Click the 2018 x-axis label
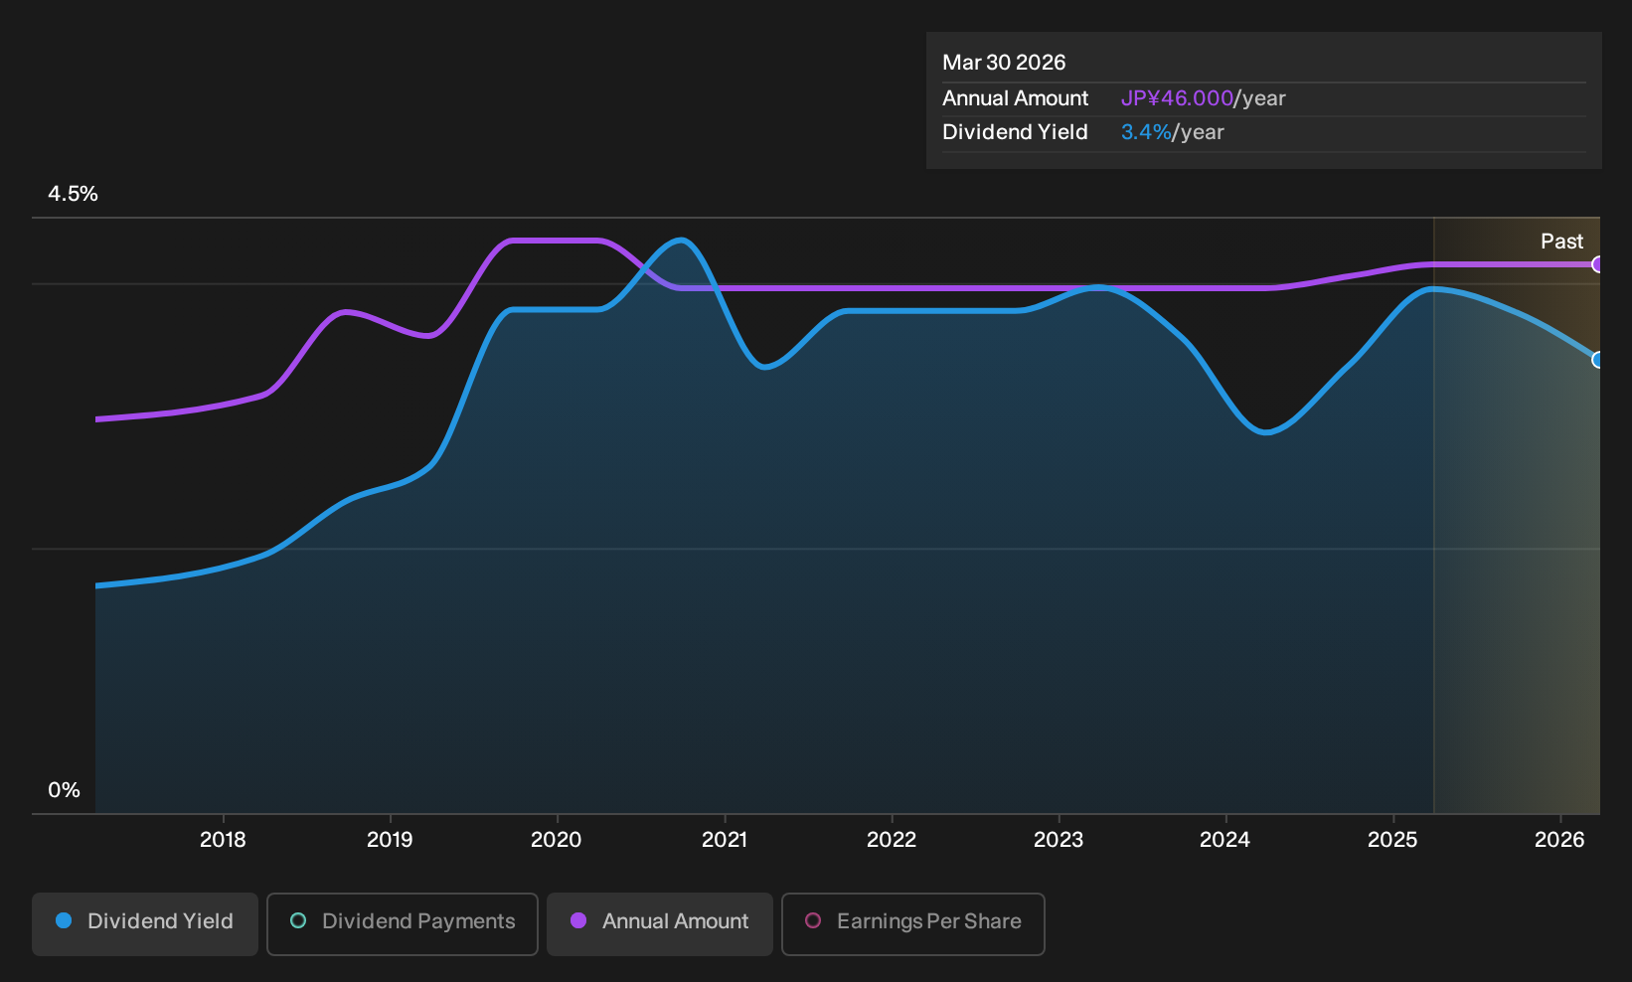This screenshot has height=982, width=1632. click(223, 840)
